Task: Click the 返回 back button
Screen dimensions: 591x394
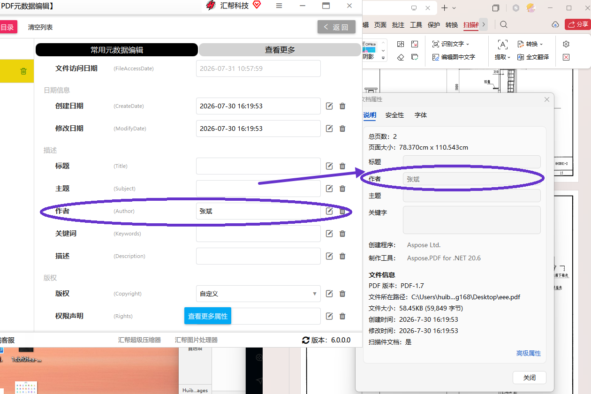Action: 336,27
